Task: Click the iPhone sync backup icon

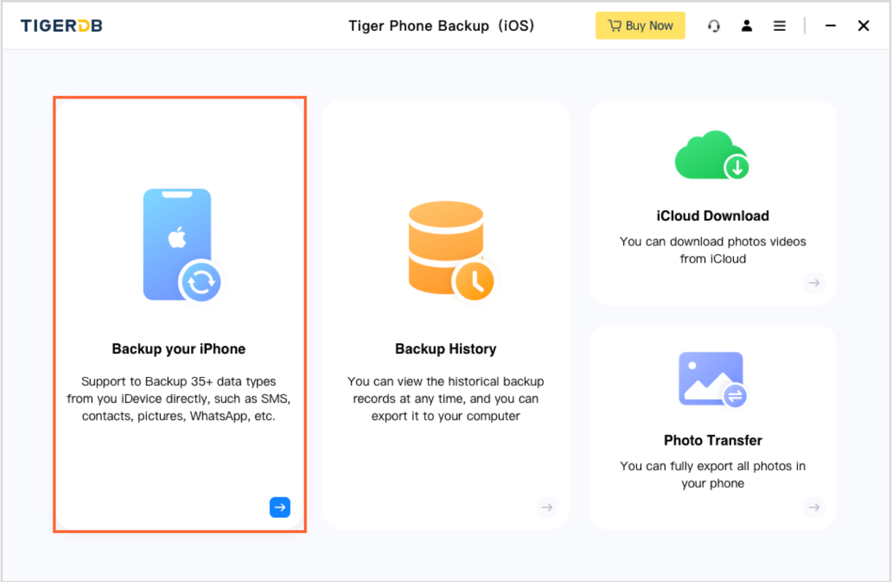Action: click(x=182, y=245)
